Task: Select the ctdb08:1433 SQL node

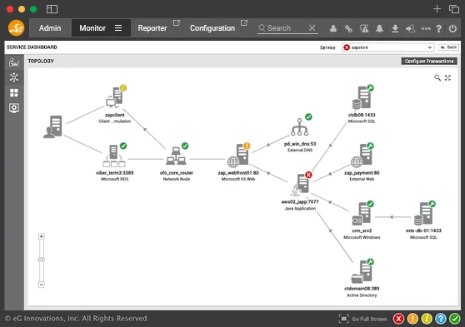Action: (362, 97)
